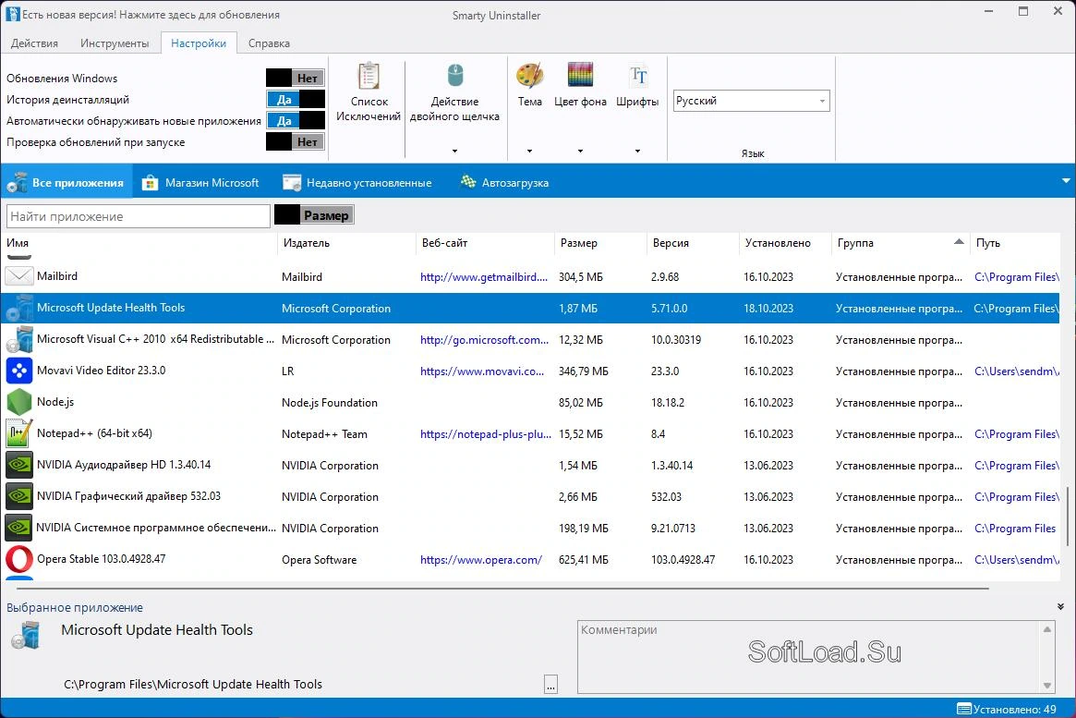Open the Русский language dropdown
Viewport: 1076px width, 718px height.
point(752,101)
